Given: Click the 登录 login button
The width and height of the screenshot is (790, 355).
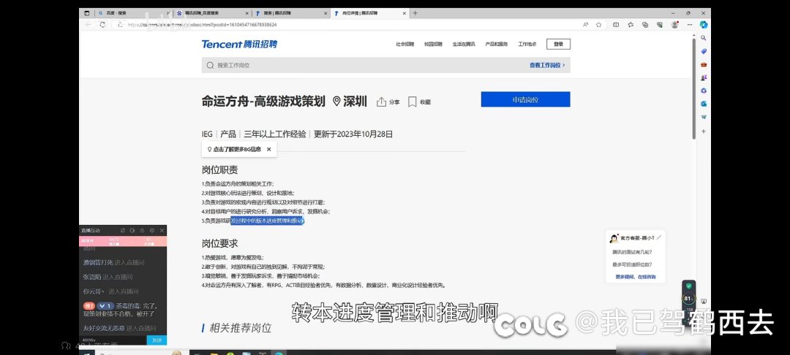Looking at the screenshot, I should coord(558,45).
